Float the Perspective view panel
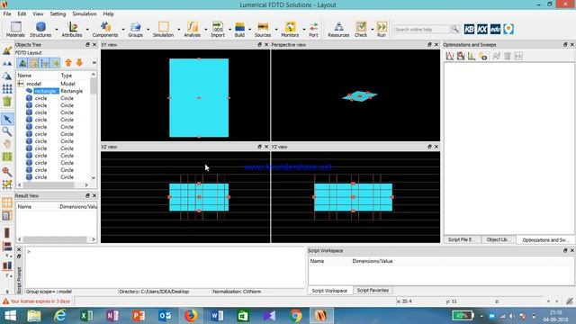Screen dimensions: 576x324 [x=429, y=44]
